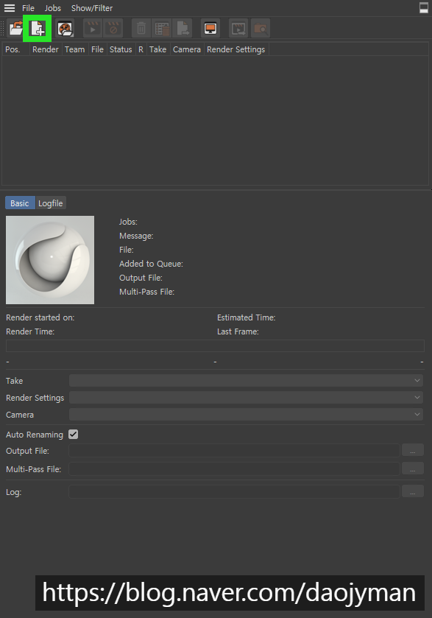The height and width of the screenshot is (618, 432).
Task: Click the Status column header
Action: (121, 49)
